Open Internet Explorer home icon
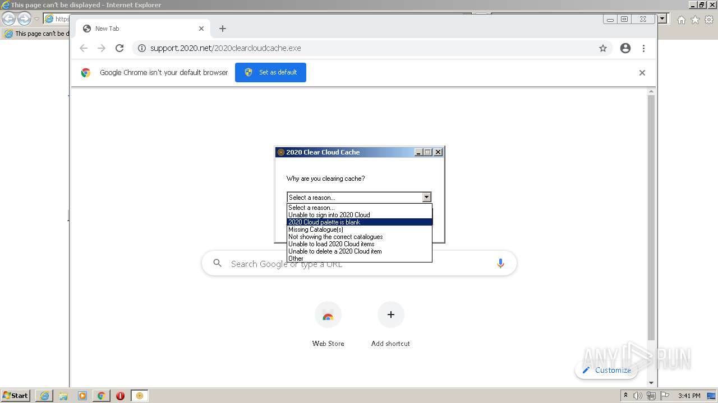Viewport: 718px width, 403px height. (681, 20)
